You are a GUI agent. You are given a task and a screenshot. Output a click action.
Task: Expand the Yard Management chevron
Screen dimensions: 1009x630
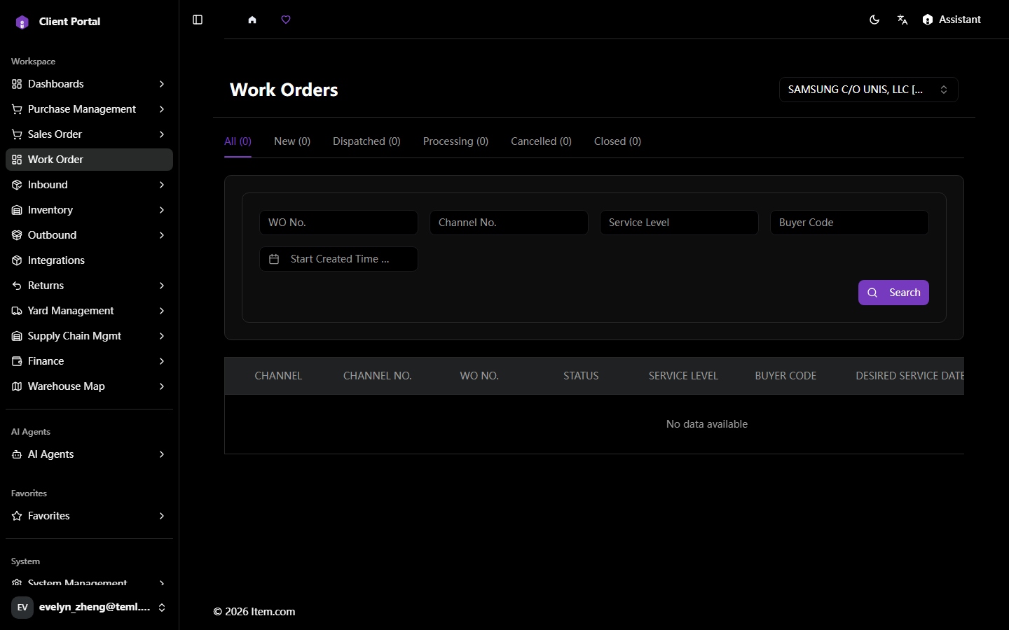pyautogui.click(x=162, y=311)
